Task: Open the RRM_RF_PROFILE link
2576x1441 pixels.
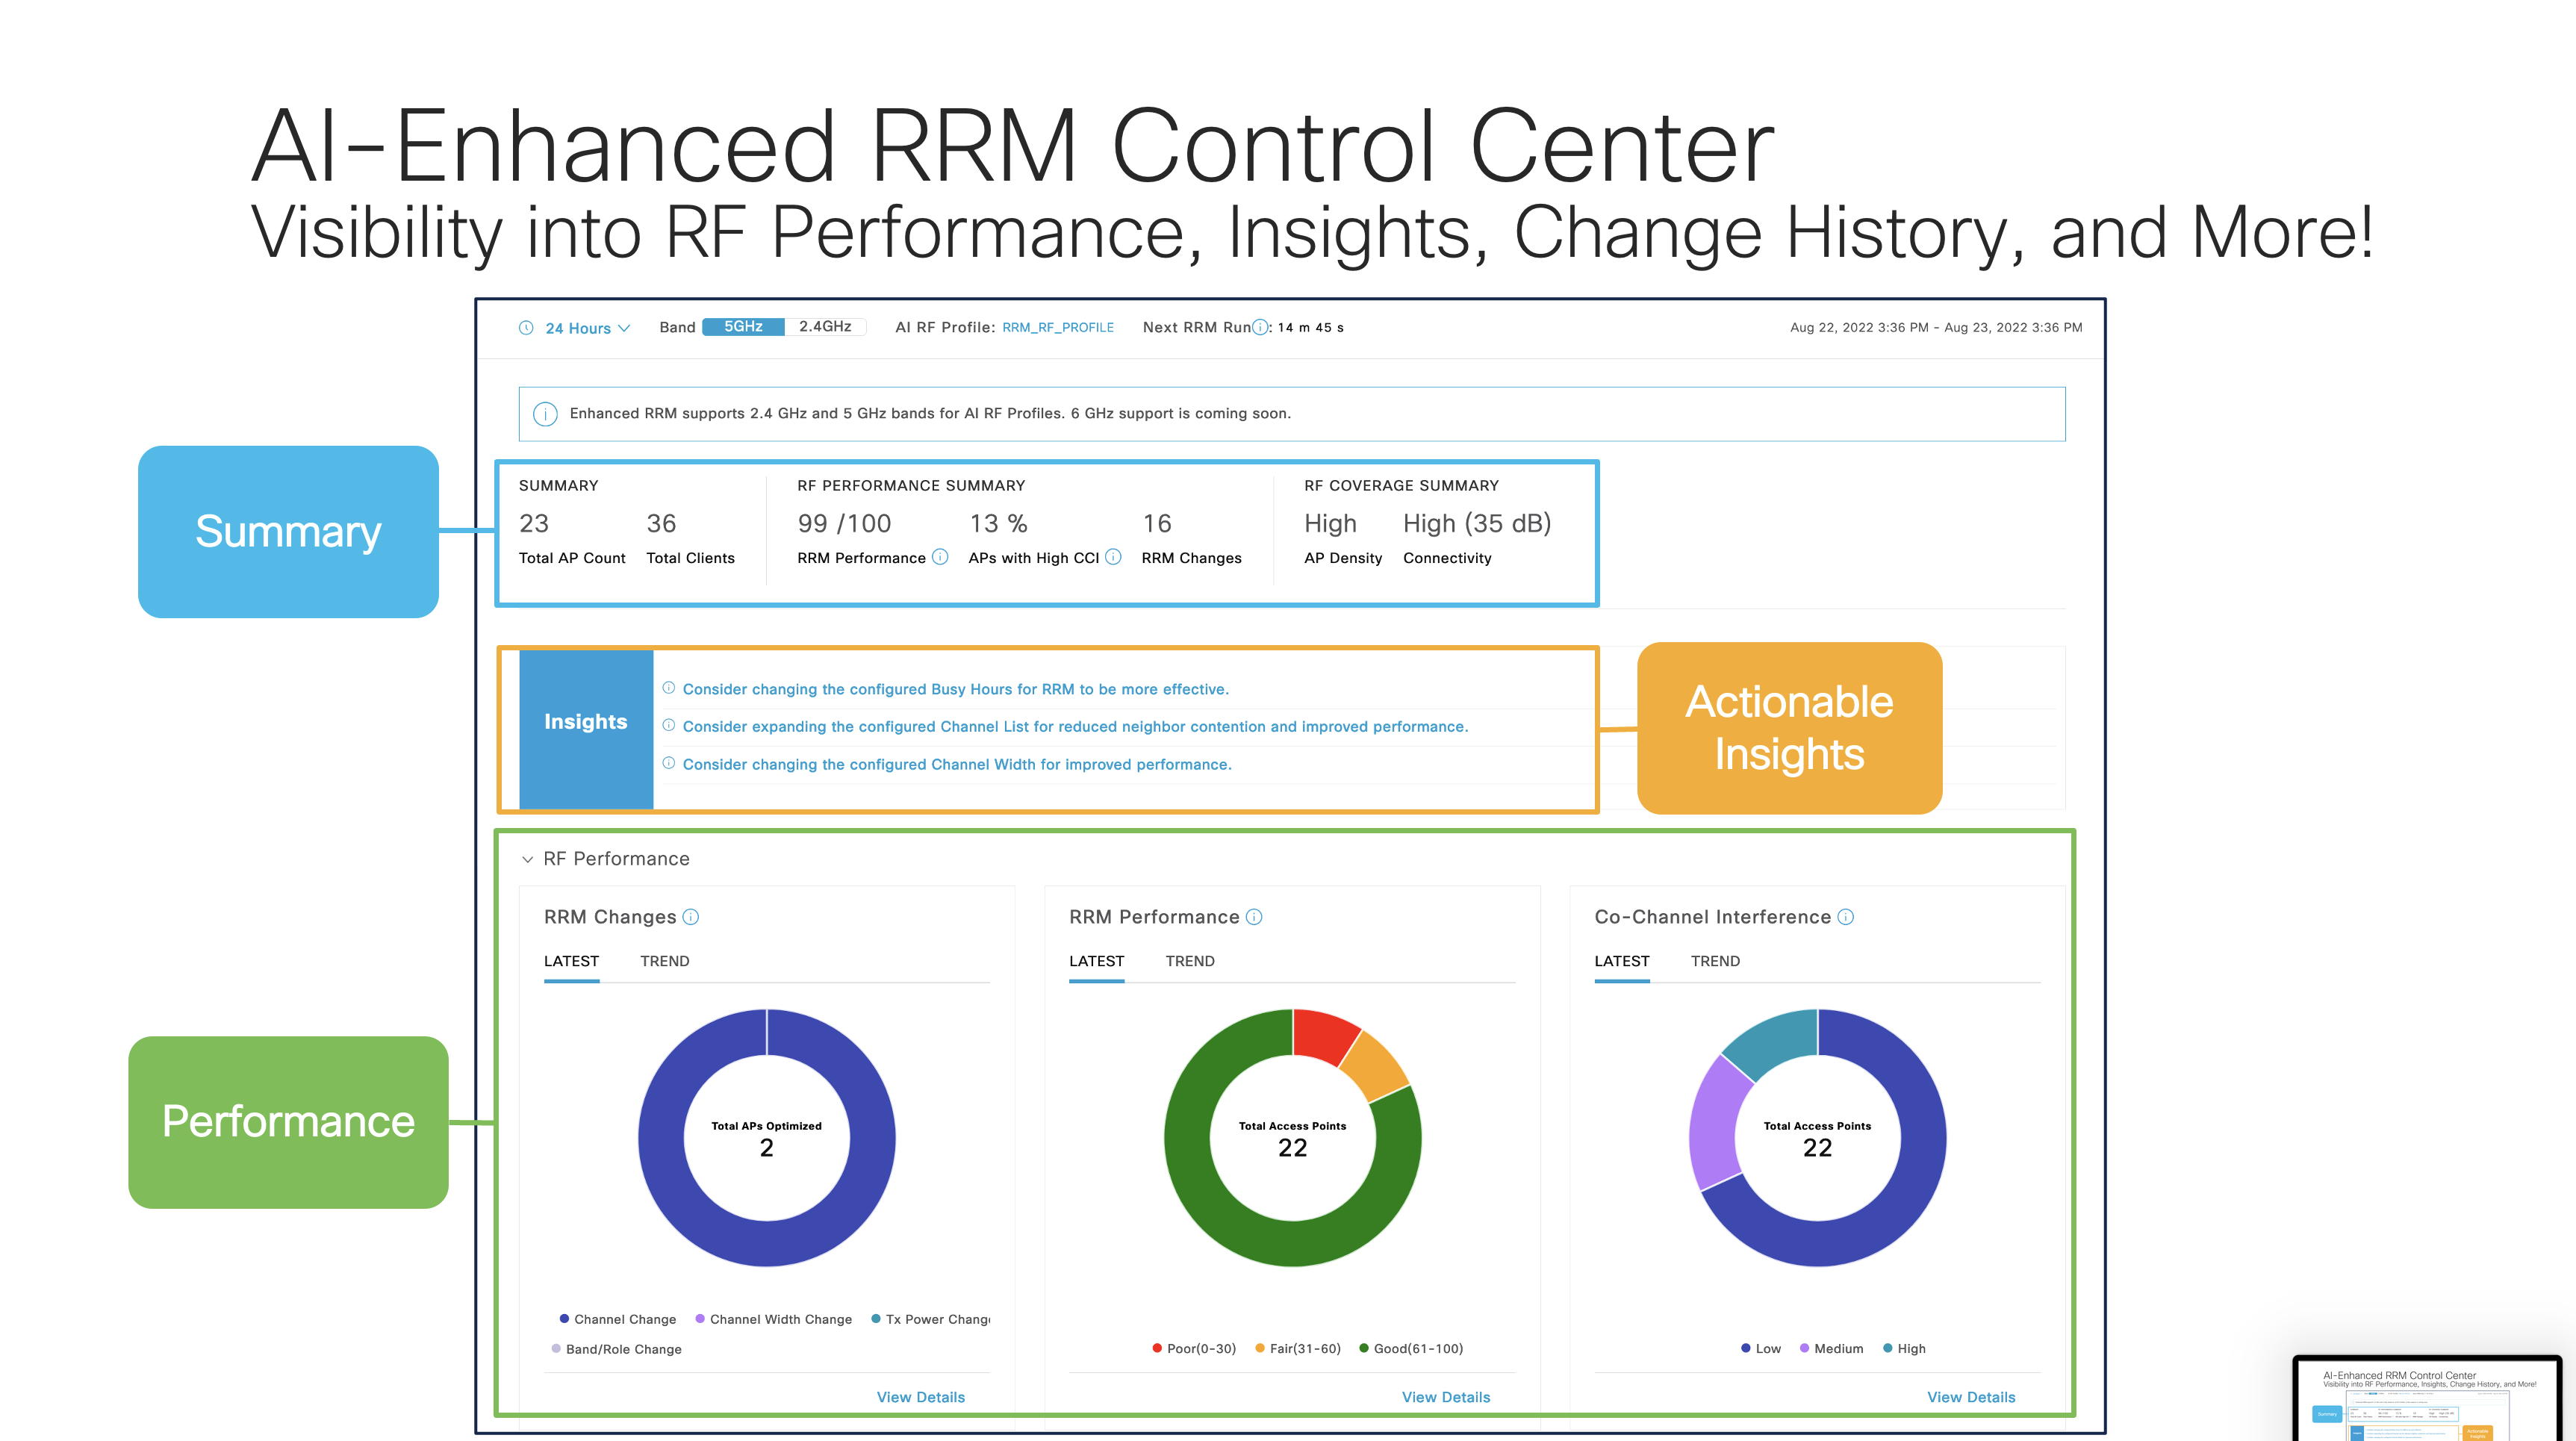Action: (x=1058, y=327)
